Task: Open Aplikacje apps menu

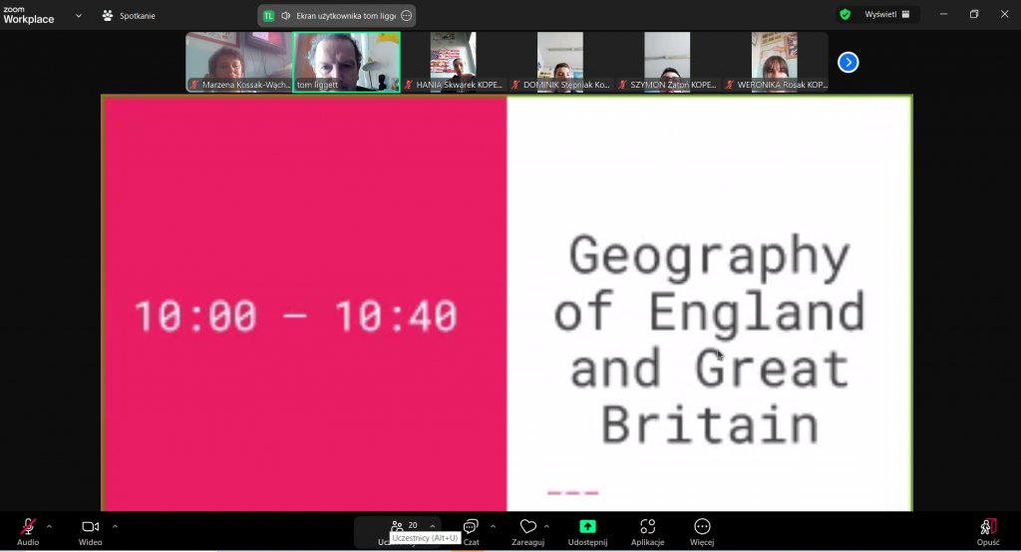Action: click(x=647, y=531)
